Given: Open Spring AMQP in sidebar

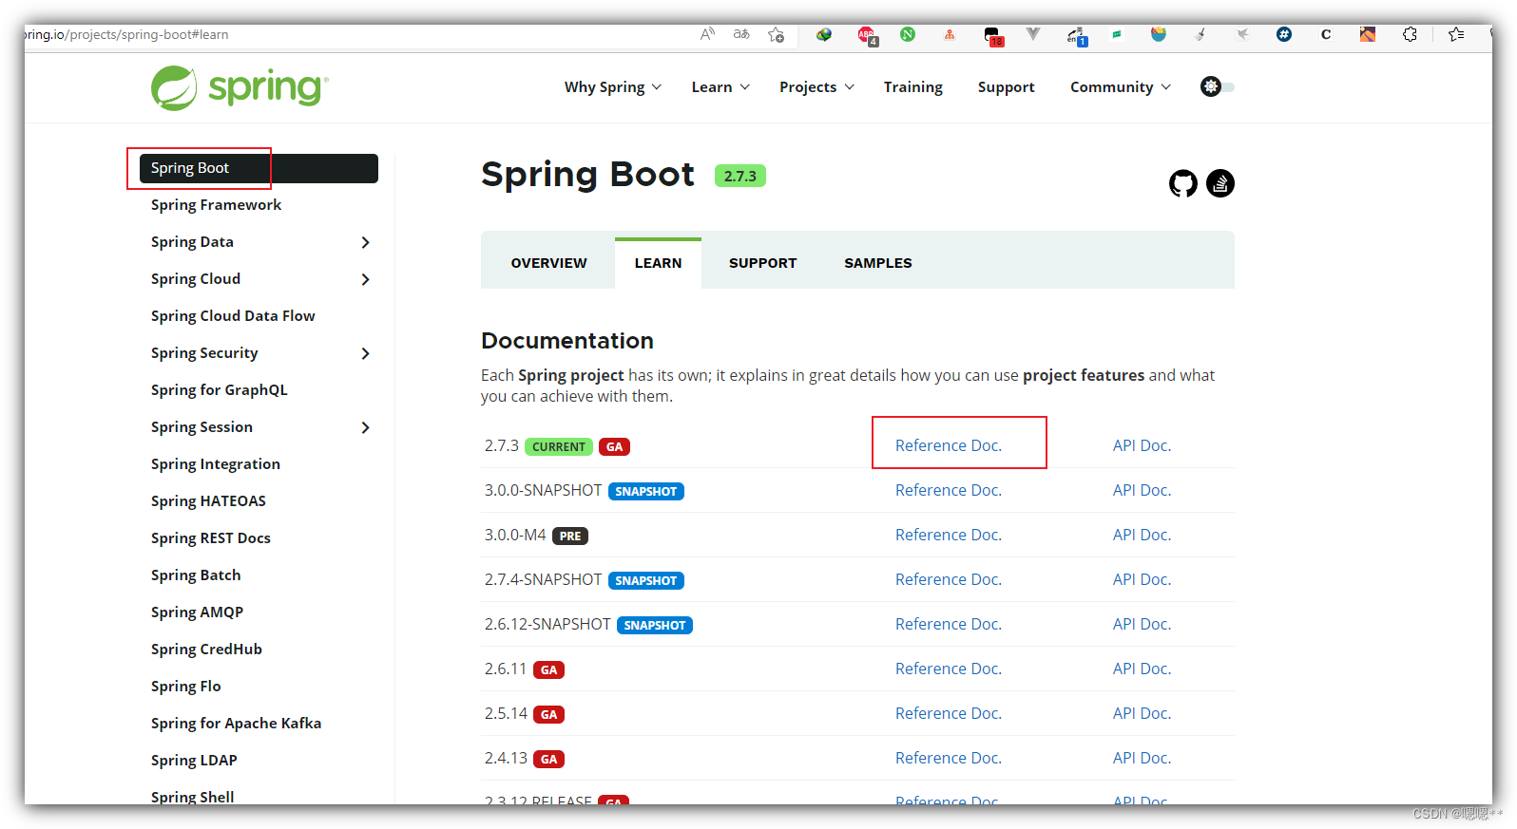Looking at the screenshot, I should pos(197,612).
